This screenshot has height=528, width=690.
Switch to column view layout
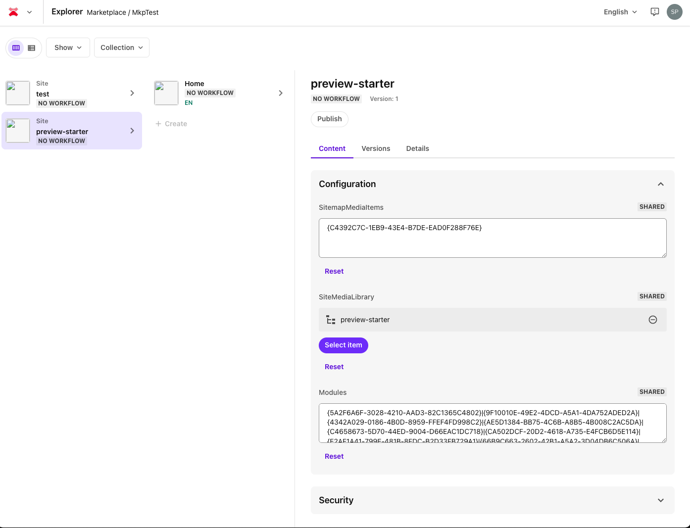(16, 48)
